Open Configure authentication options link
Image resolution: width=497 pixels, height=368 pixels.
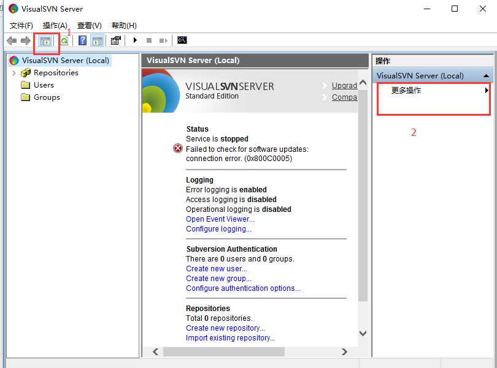[x=243, y=288]
